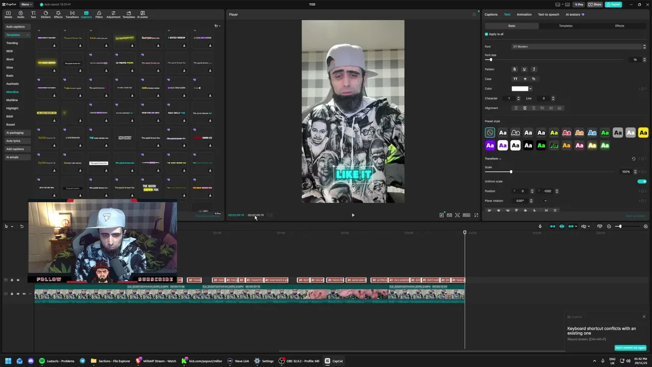The height and width of the screenshot is (367, 652).
Task: Open the Text tool in top toolbar
Action: [33, 14]
